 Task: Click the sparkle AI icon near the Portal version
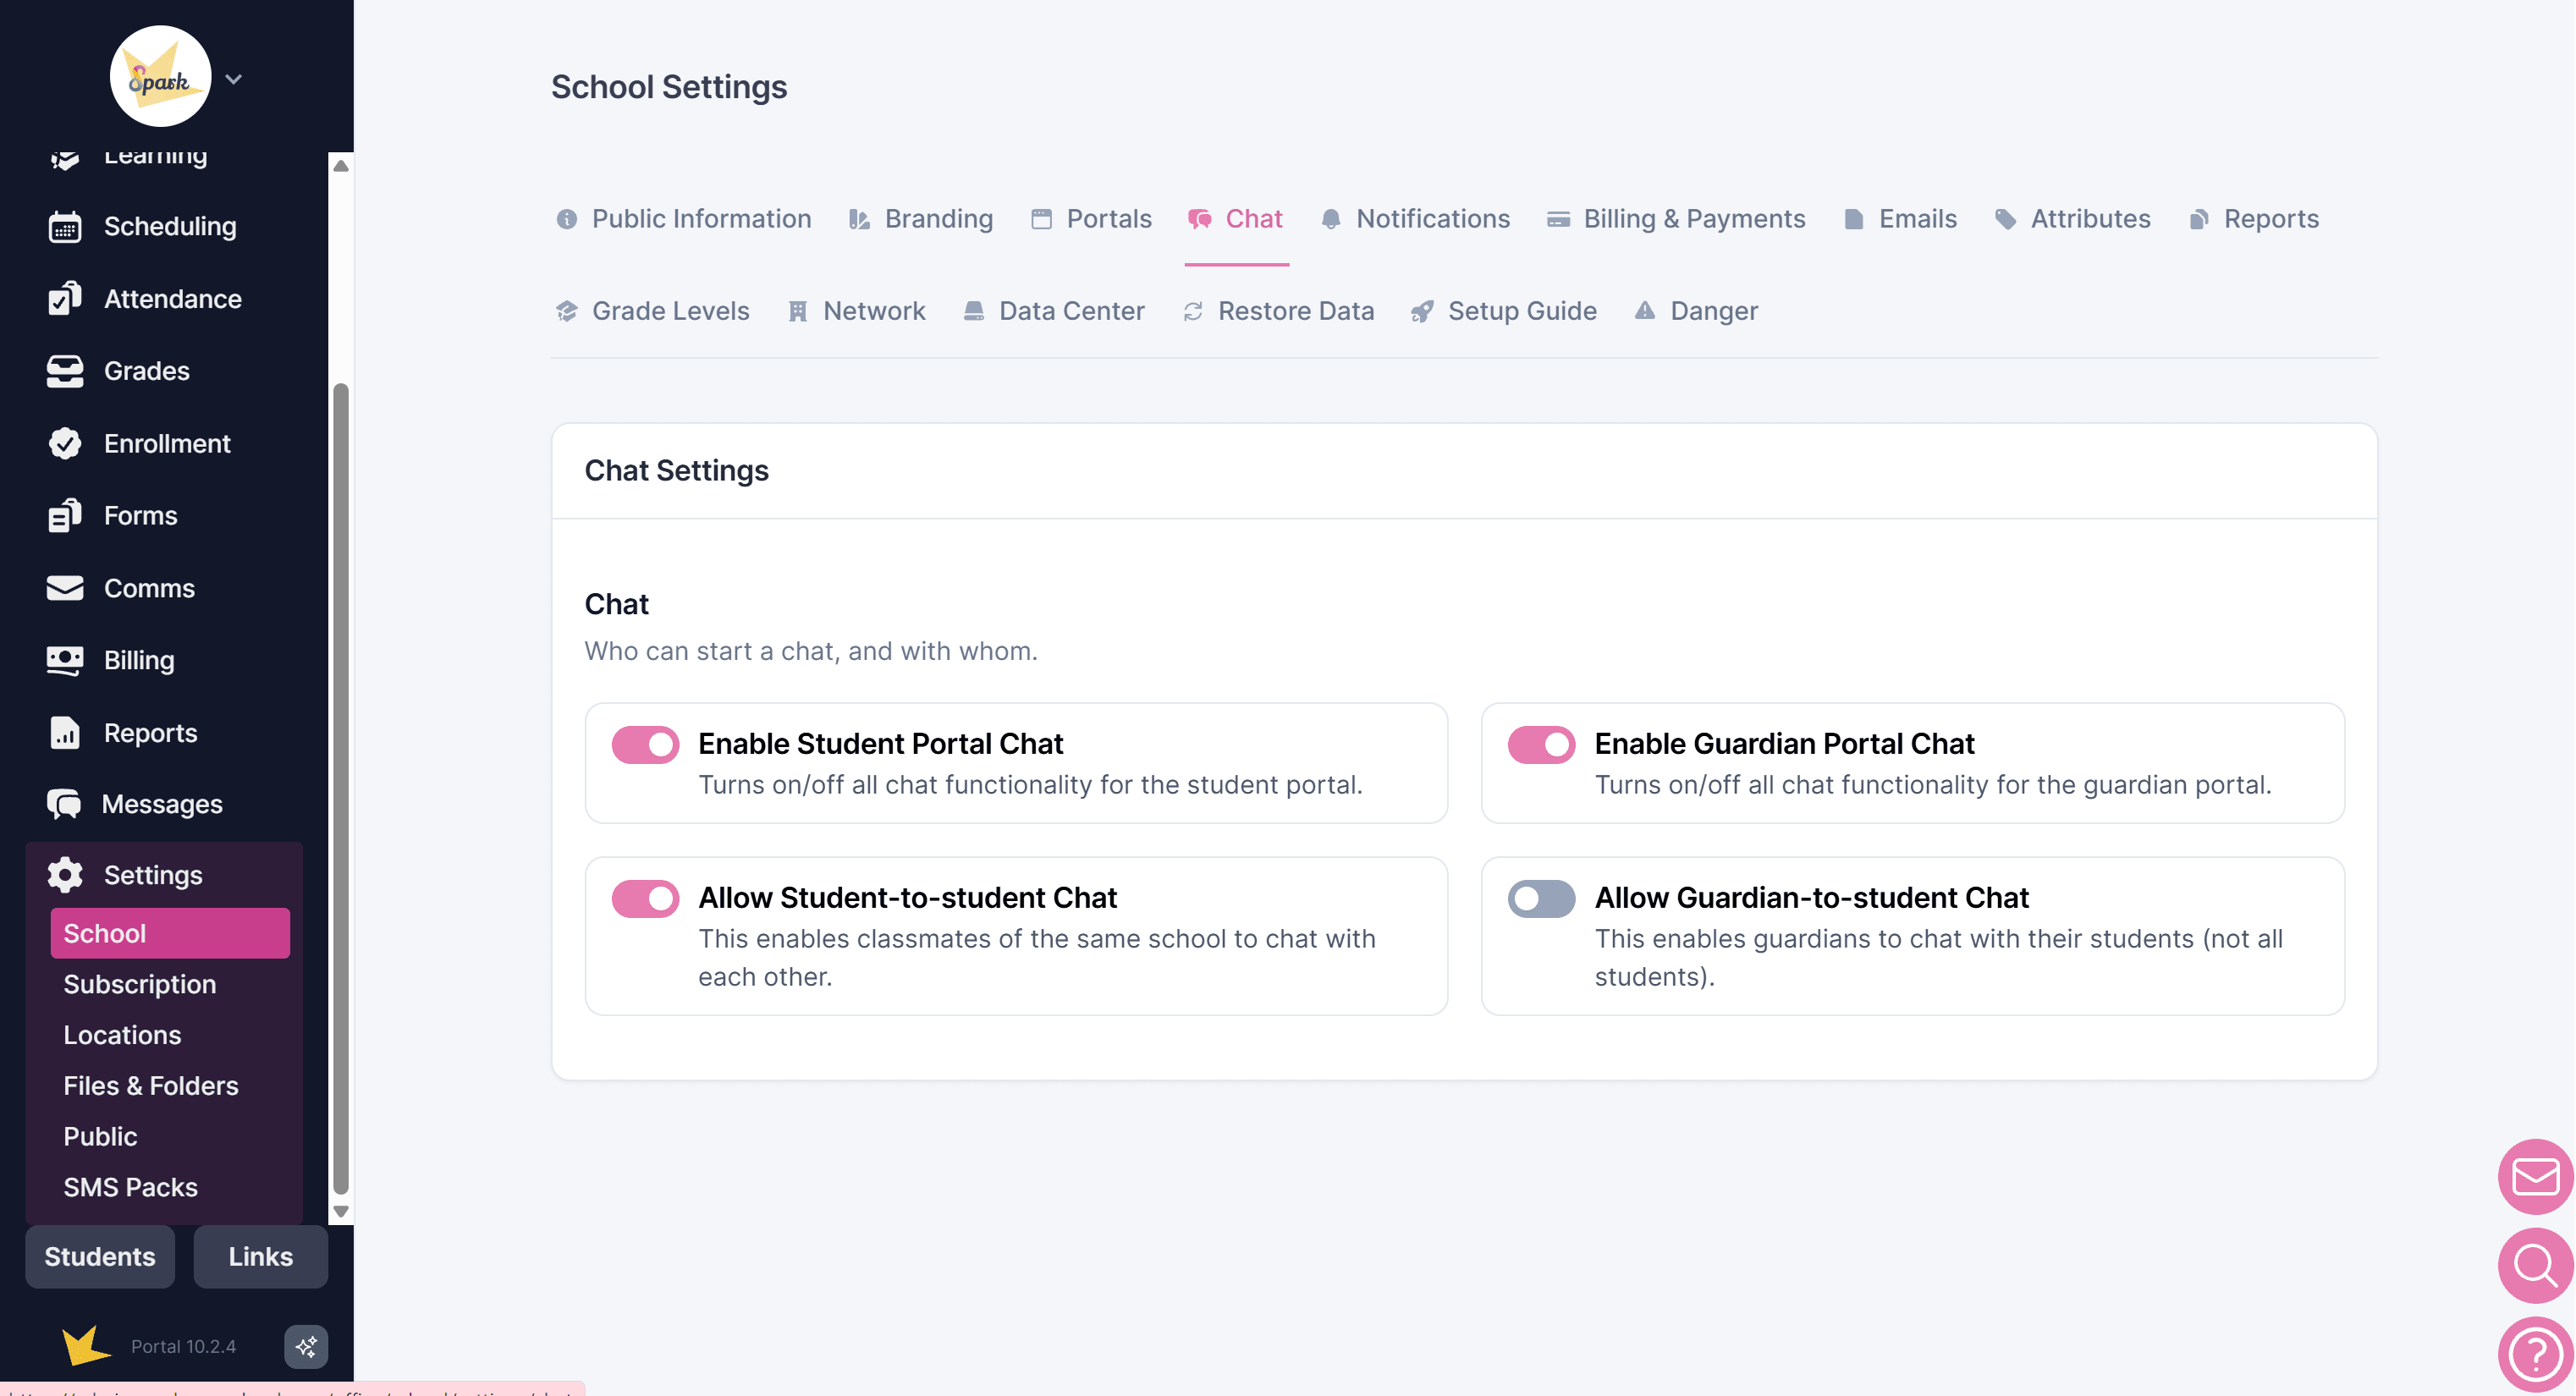[306, 1346]
